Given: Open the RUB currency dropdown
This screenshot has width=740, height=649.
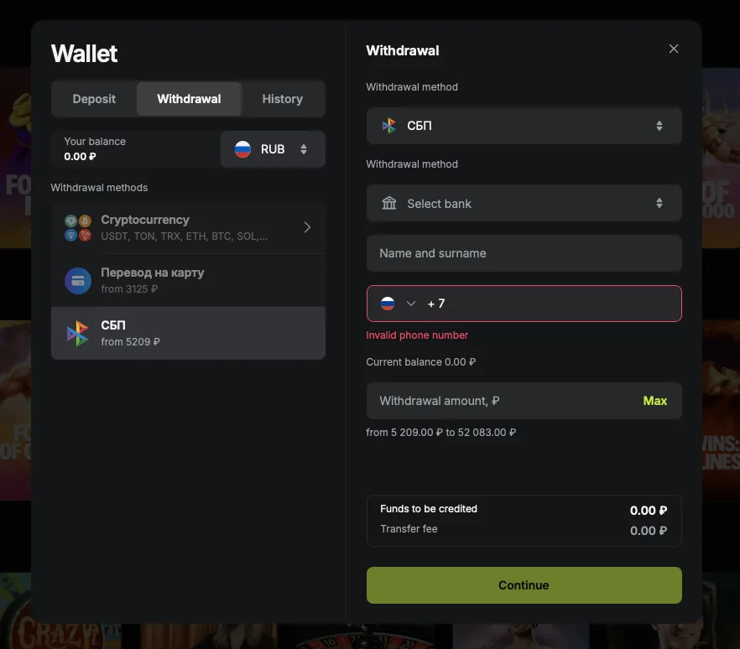Looking at the screenshot, I should [273, 149].
